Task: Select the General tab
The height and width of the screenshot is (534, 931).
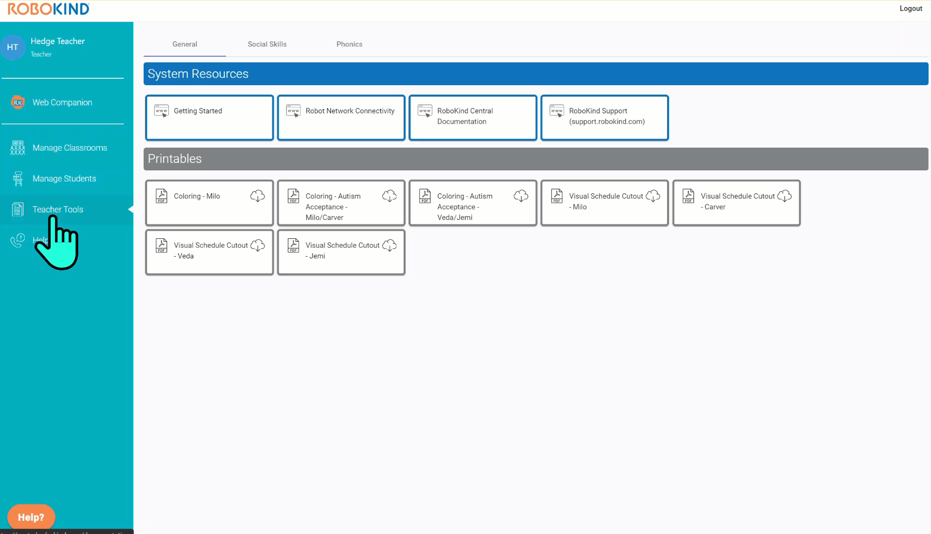Action: 185,44
